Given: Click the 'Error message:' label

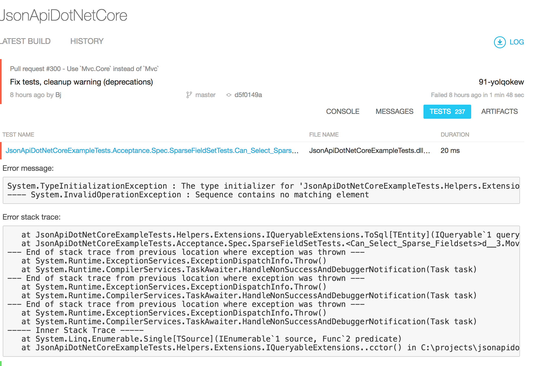Looking at the screenshot, I should [x=28, y=168].
